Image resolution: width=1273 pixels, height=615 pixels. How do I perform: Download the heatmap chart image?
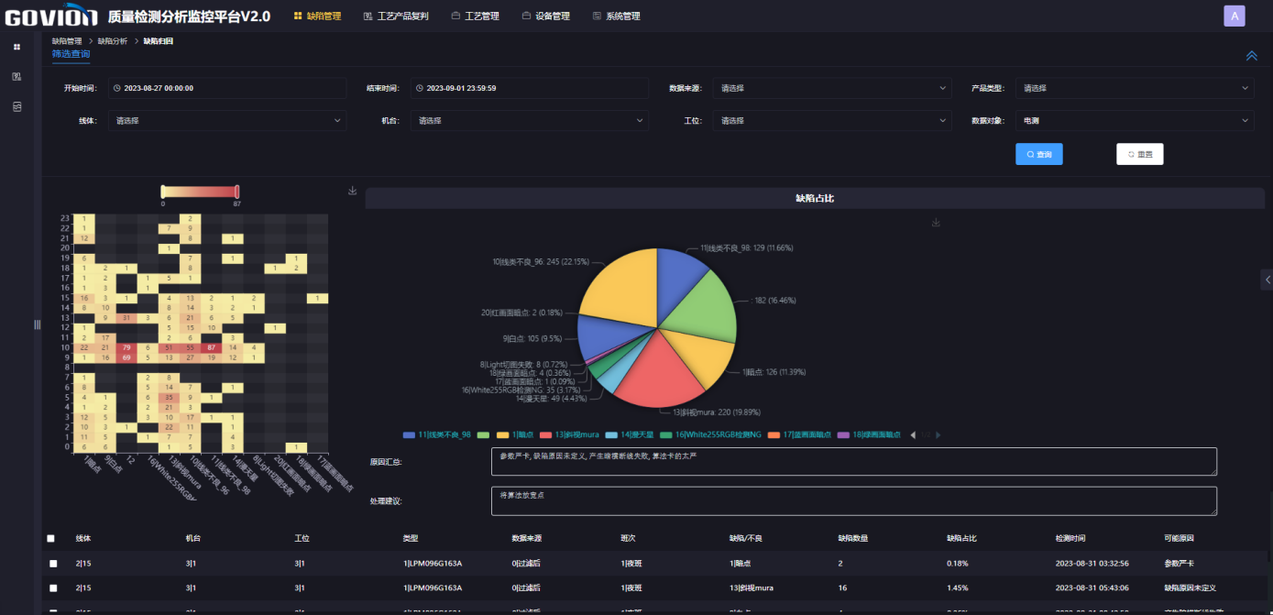point(353,191)
